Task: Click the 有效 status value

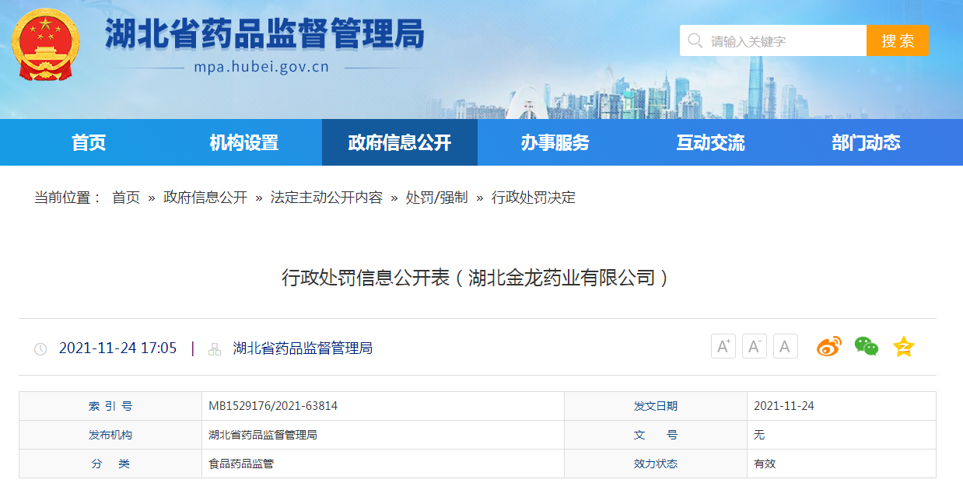Action: tap(765, 464)
